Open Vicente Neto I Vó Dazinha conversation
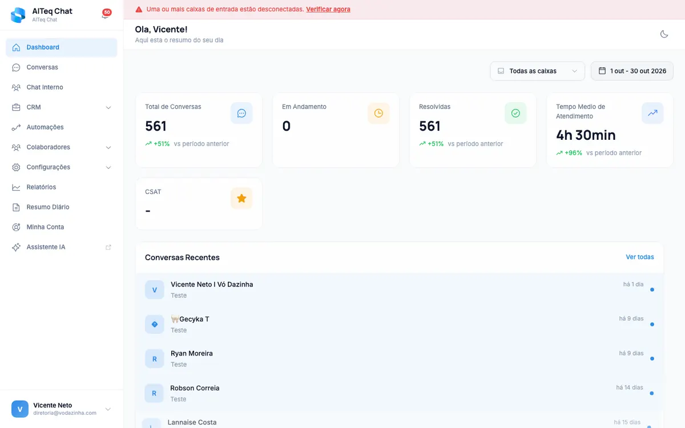Screen dimensions: 685x428 pos(400,290)
